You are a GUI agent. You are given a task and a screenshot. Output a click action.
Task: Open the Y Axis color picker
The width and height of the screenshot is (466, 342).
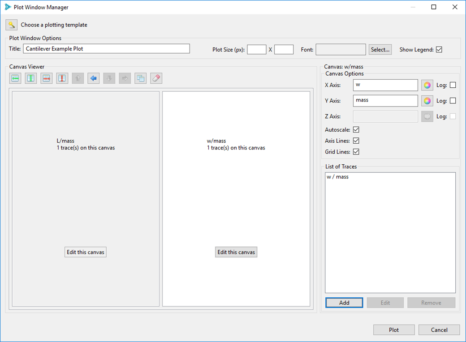(x=427, y=100)
